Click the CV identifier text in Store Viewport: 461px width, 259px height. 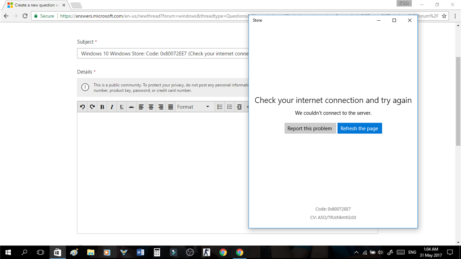point(333,218)
